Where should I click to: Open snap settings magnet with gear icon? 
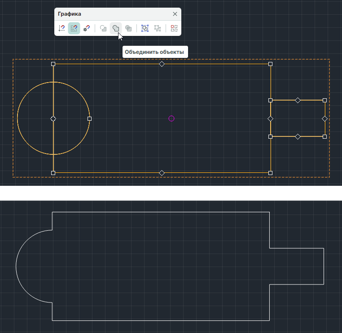click(87, 28)
